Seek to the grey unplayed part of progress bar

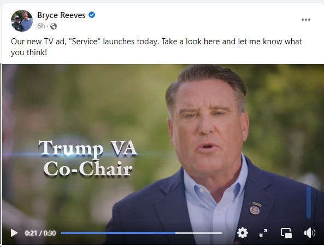[x=199, y=233]
